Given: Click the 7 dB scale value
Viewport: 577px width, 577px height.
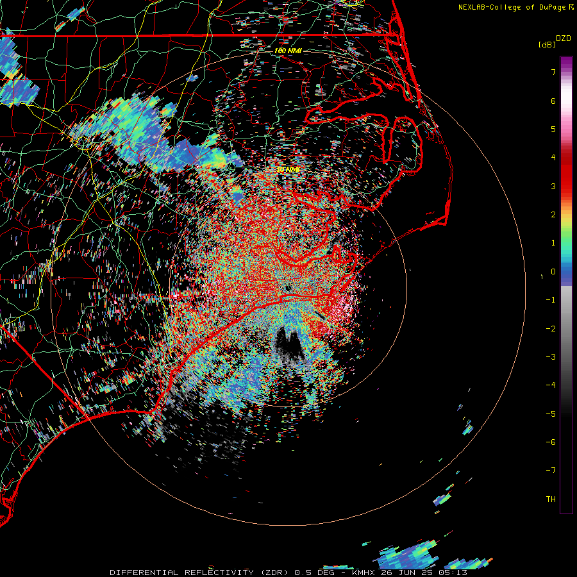Looking at the screenshot, I should point(553,72).
